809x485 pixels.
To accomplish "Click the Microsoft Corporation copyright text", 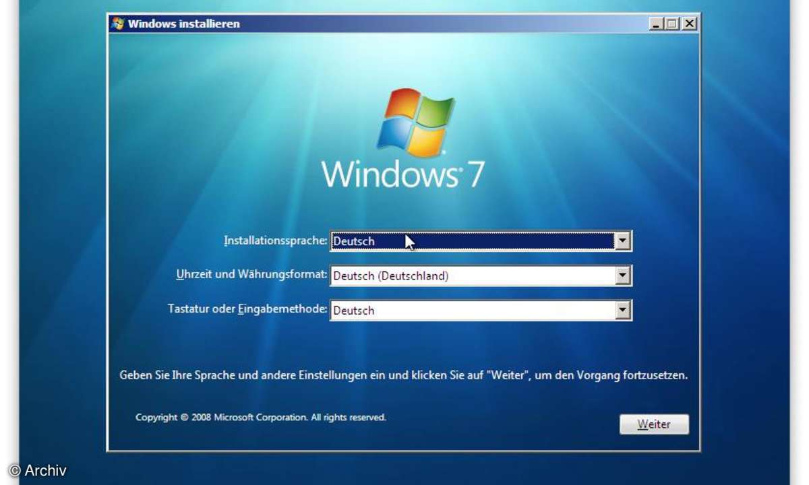I will click(261, 418).
